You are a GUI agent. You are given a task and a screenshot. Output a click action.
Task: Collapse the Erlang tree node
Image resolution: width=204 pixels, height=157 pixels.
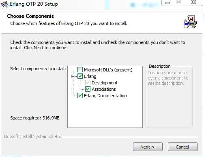click(73, 76)
